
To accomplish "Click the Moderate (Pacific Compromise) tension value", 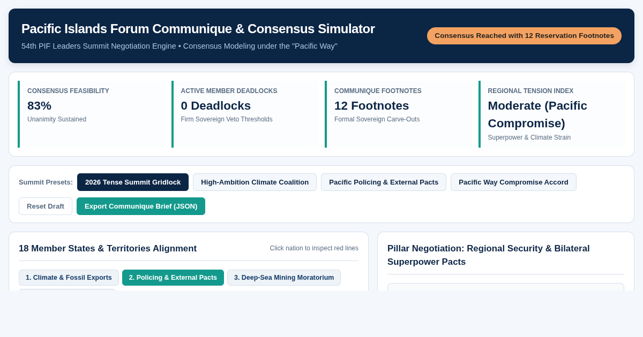I will 537,114.
